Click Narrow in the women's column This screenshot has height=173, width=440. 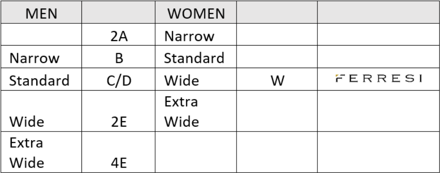point(189,36)
